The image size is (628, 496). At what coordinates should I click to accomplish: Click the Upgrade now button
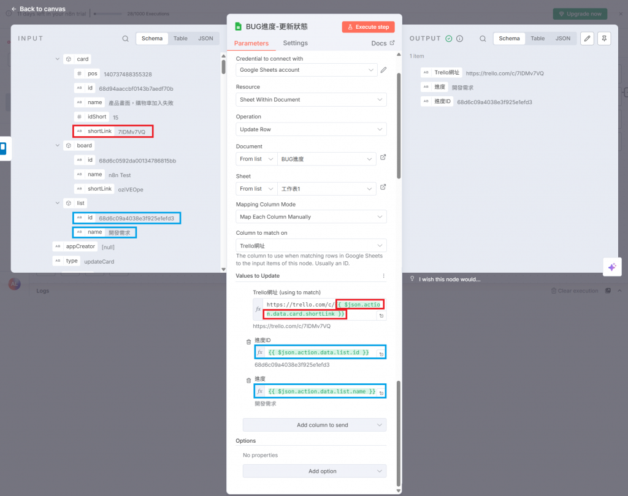pos(580,13)
